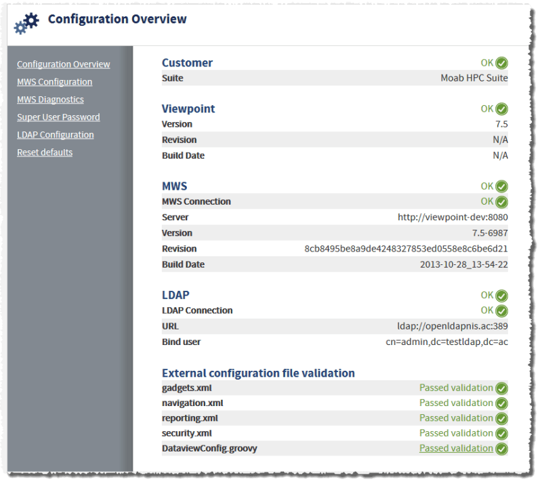This screenshot has height=486, width=542.
Task: Click Passed validation text for gadgets.xml
Action: tap(456, 388)
